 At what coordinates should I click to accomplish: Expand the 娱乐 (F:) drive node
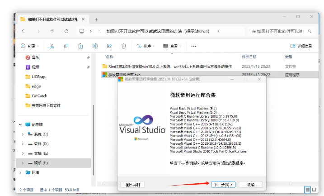23,163
